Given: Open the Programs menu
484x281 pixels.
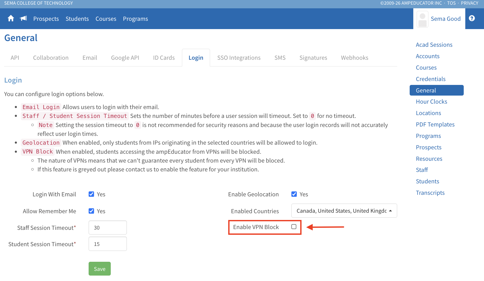Looking at the screenshot, I should tap(135, 19).
